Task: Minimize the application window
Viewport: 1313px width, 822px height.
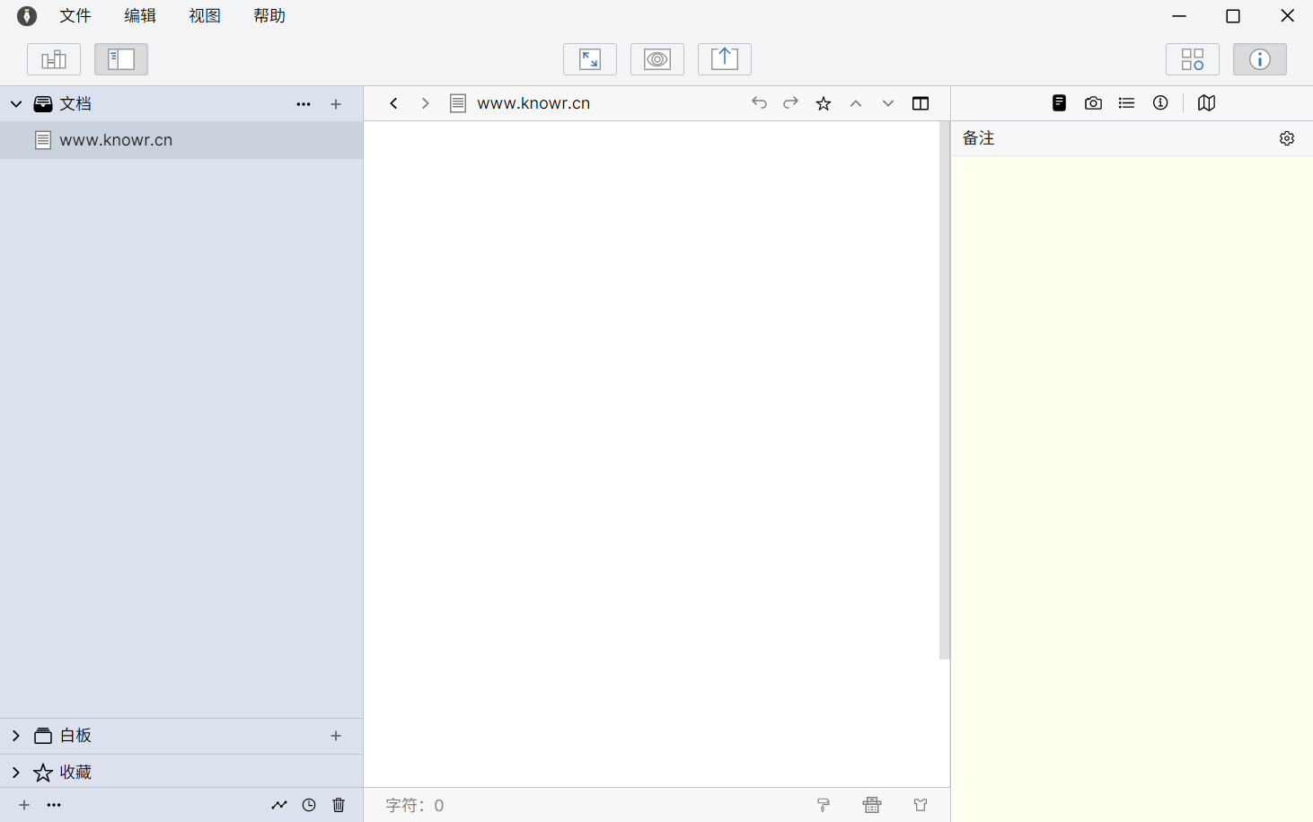Action: [1179, 16]
